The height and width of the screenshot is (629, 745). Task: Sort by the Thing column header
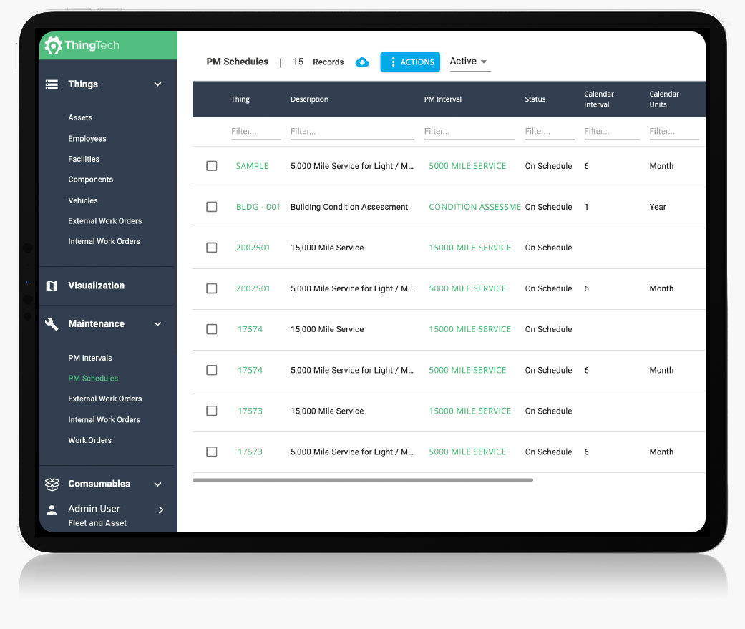point(240,99)
